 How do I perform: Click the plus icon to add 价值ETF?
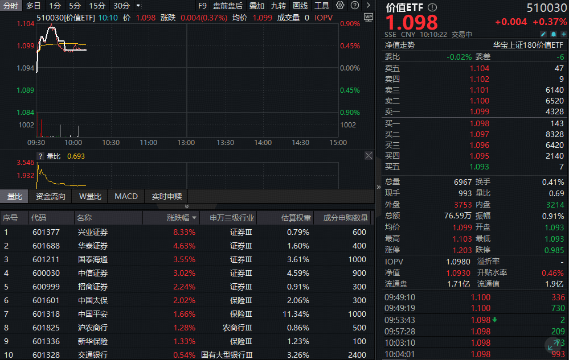[564, 34]
